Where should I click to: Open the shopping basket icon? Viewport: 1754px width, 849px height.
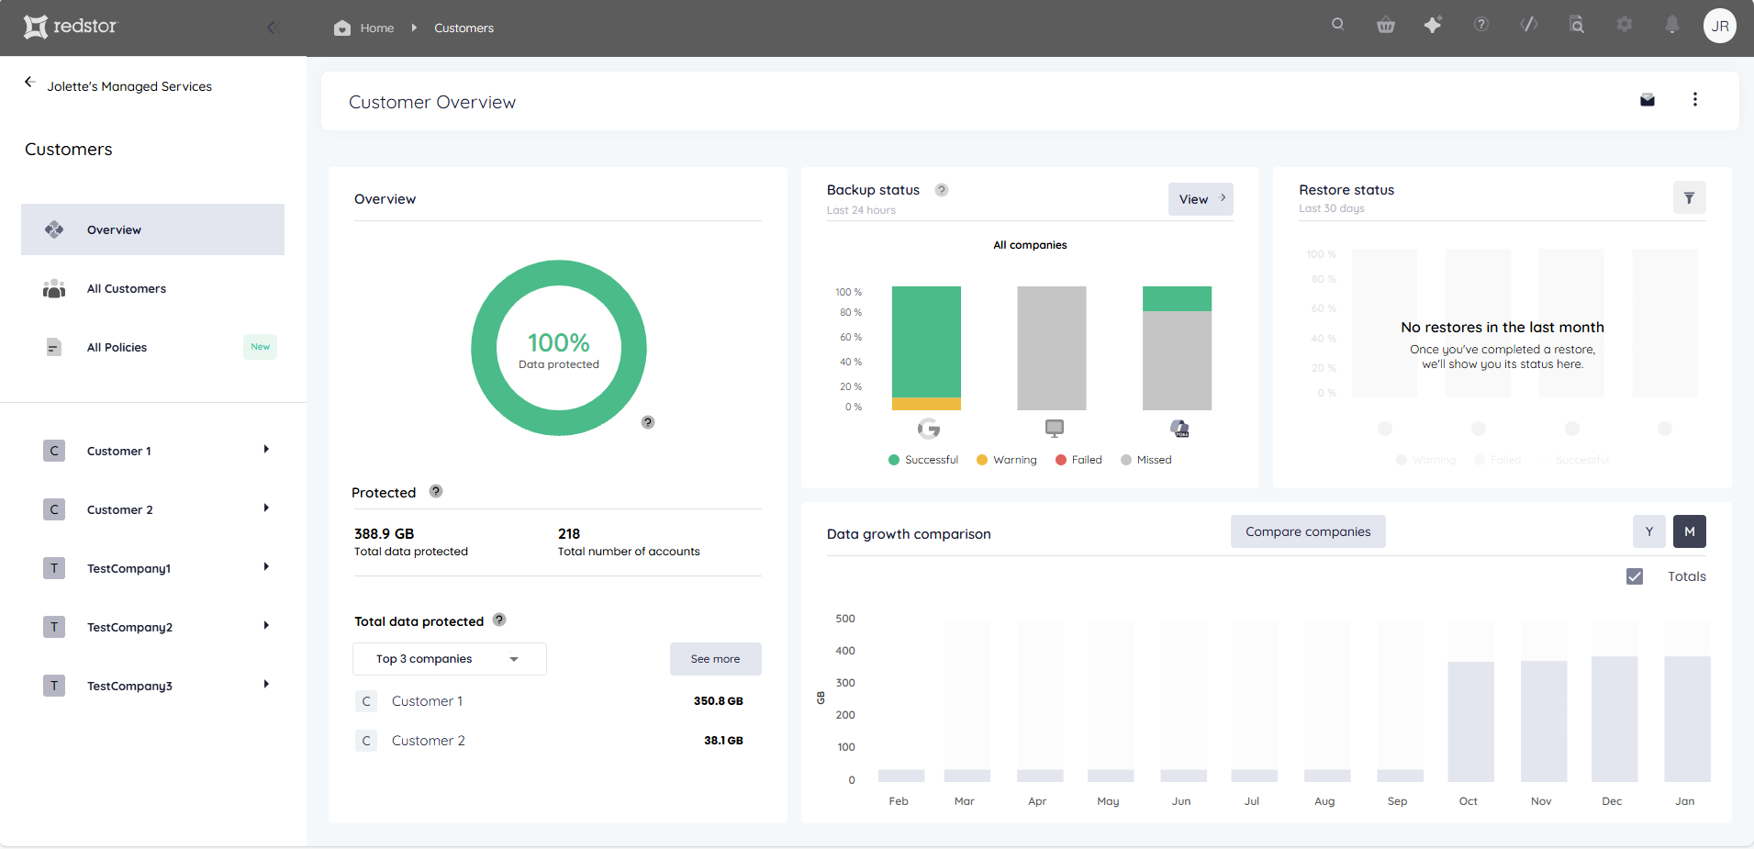coord(1386,26)
